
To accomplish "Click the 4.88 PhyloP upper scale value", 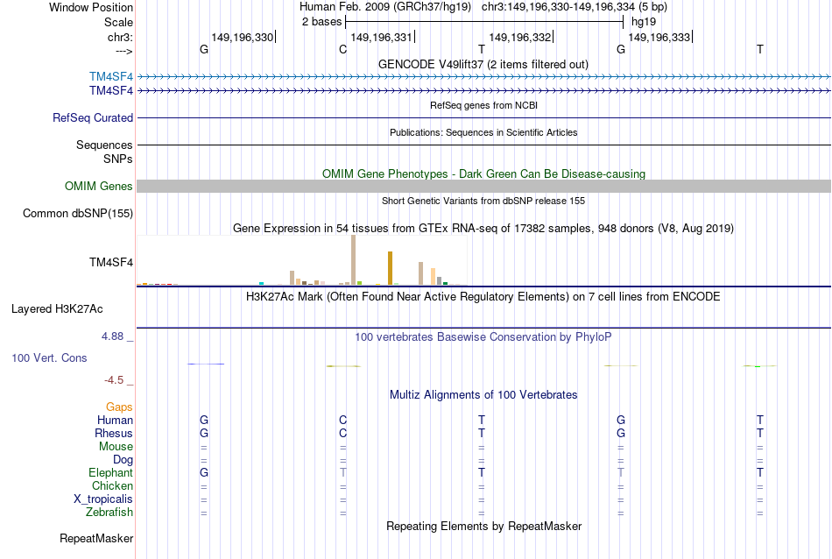I will (x=112, y=336).
